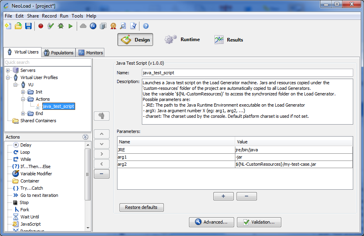Select the Try...Catch action
Viewport: 364px width, 236px height.
32,188
